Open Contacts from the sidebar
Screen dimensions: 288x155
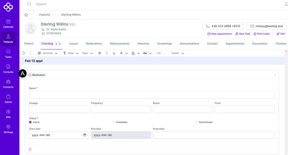click(8, 84)
